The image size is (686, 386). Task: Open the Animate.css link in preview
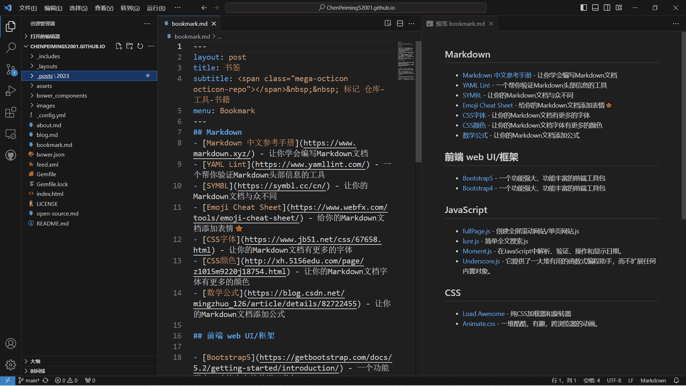pos(479,324)
